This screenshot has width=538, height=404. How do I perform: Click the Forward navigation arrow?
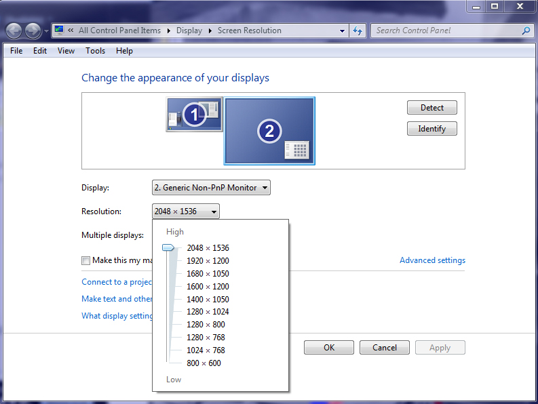coord(33,31)
